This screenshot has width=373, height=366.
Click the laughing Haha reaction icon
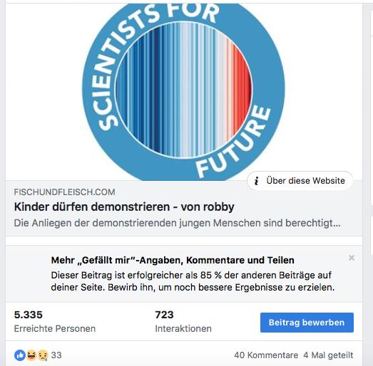(31, 355)
